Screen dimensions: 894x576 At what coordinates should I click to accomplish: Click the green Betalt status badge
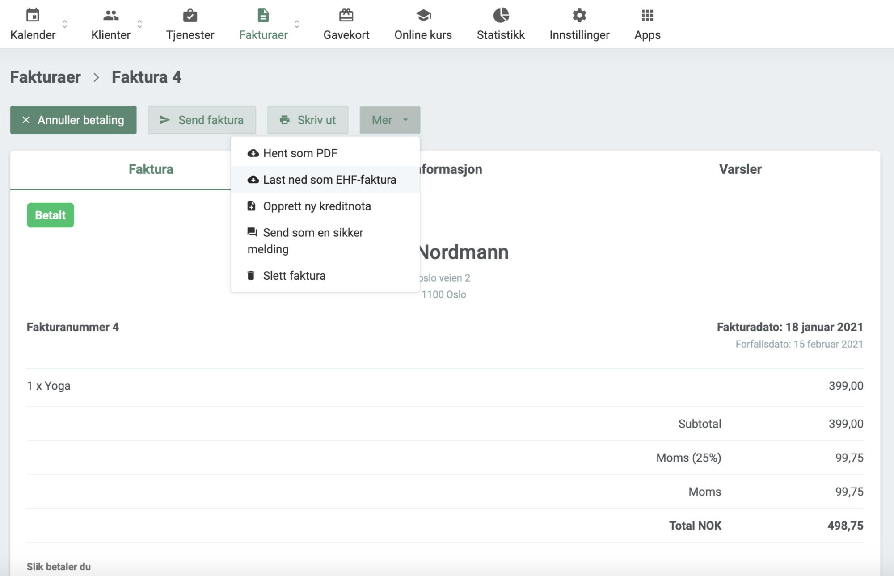51,215
